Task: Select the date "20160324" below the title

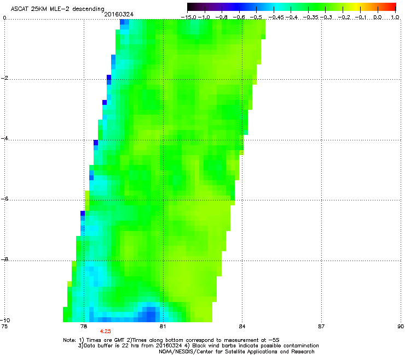Action: (119, 14)
